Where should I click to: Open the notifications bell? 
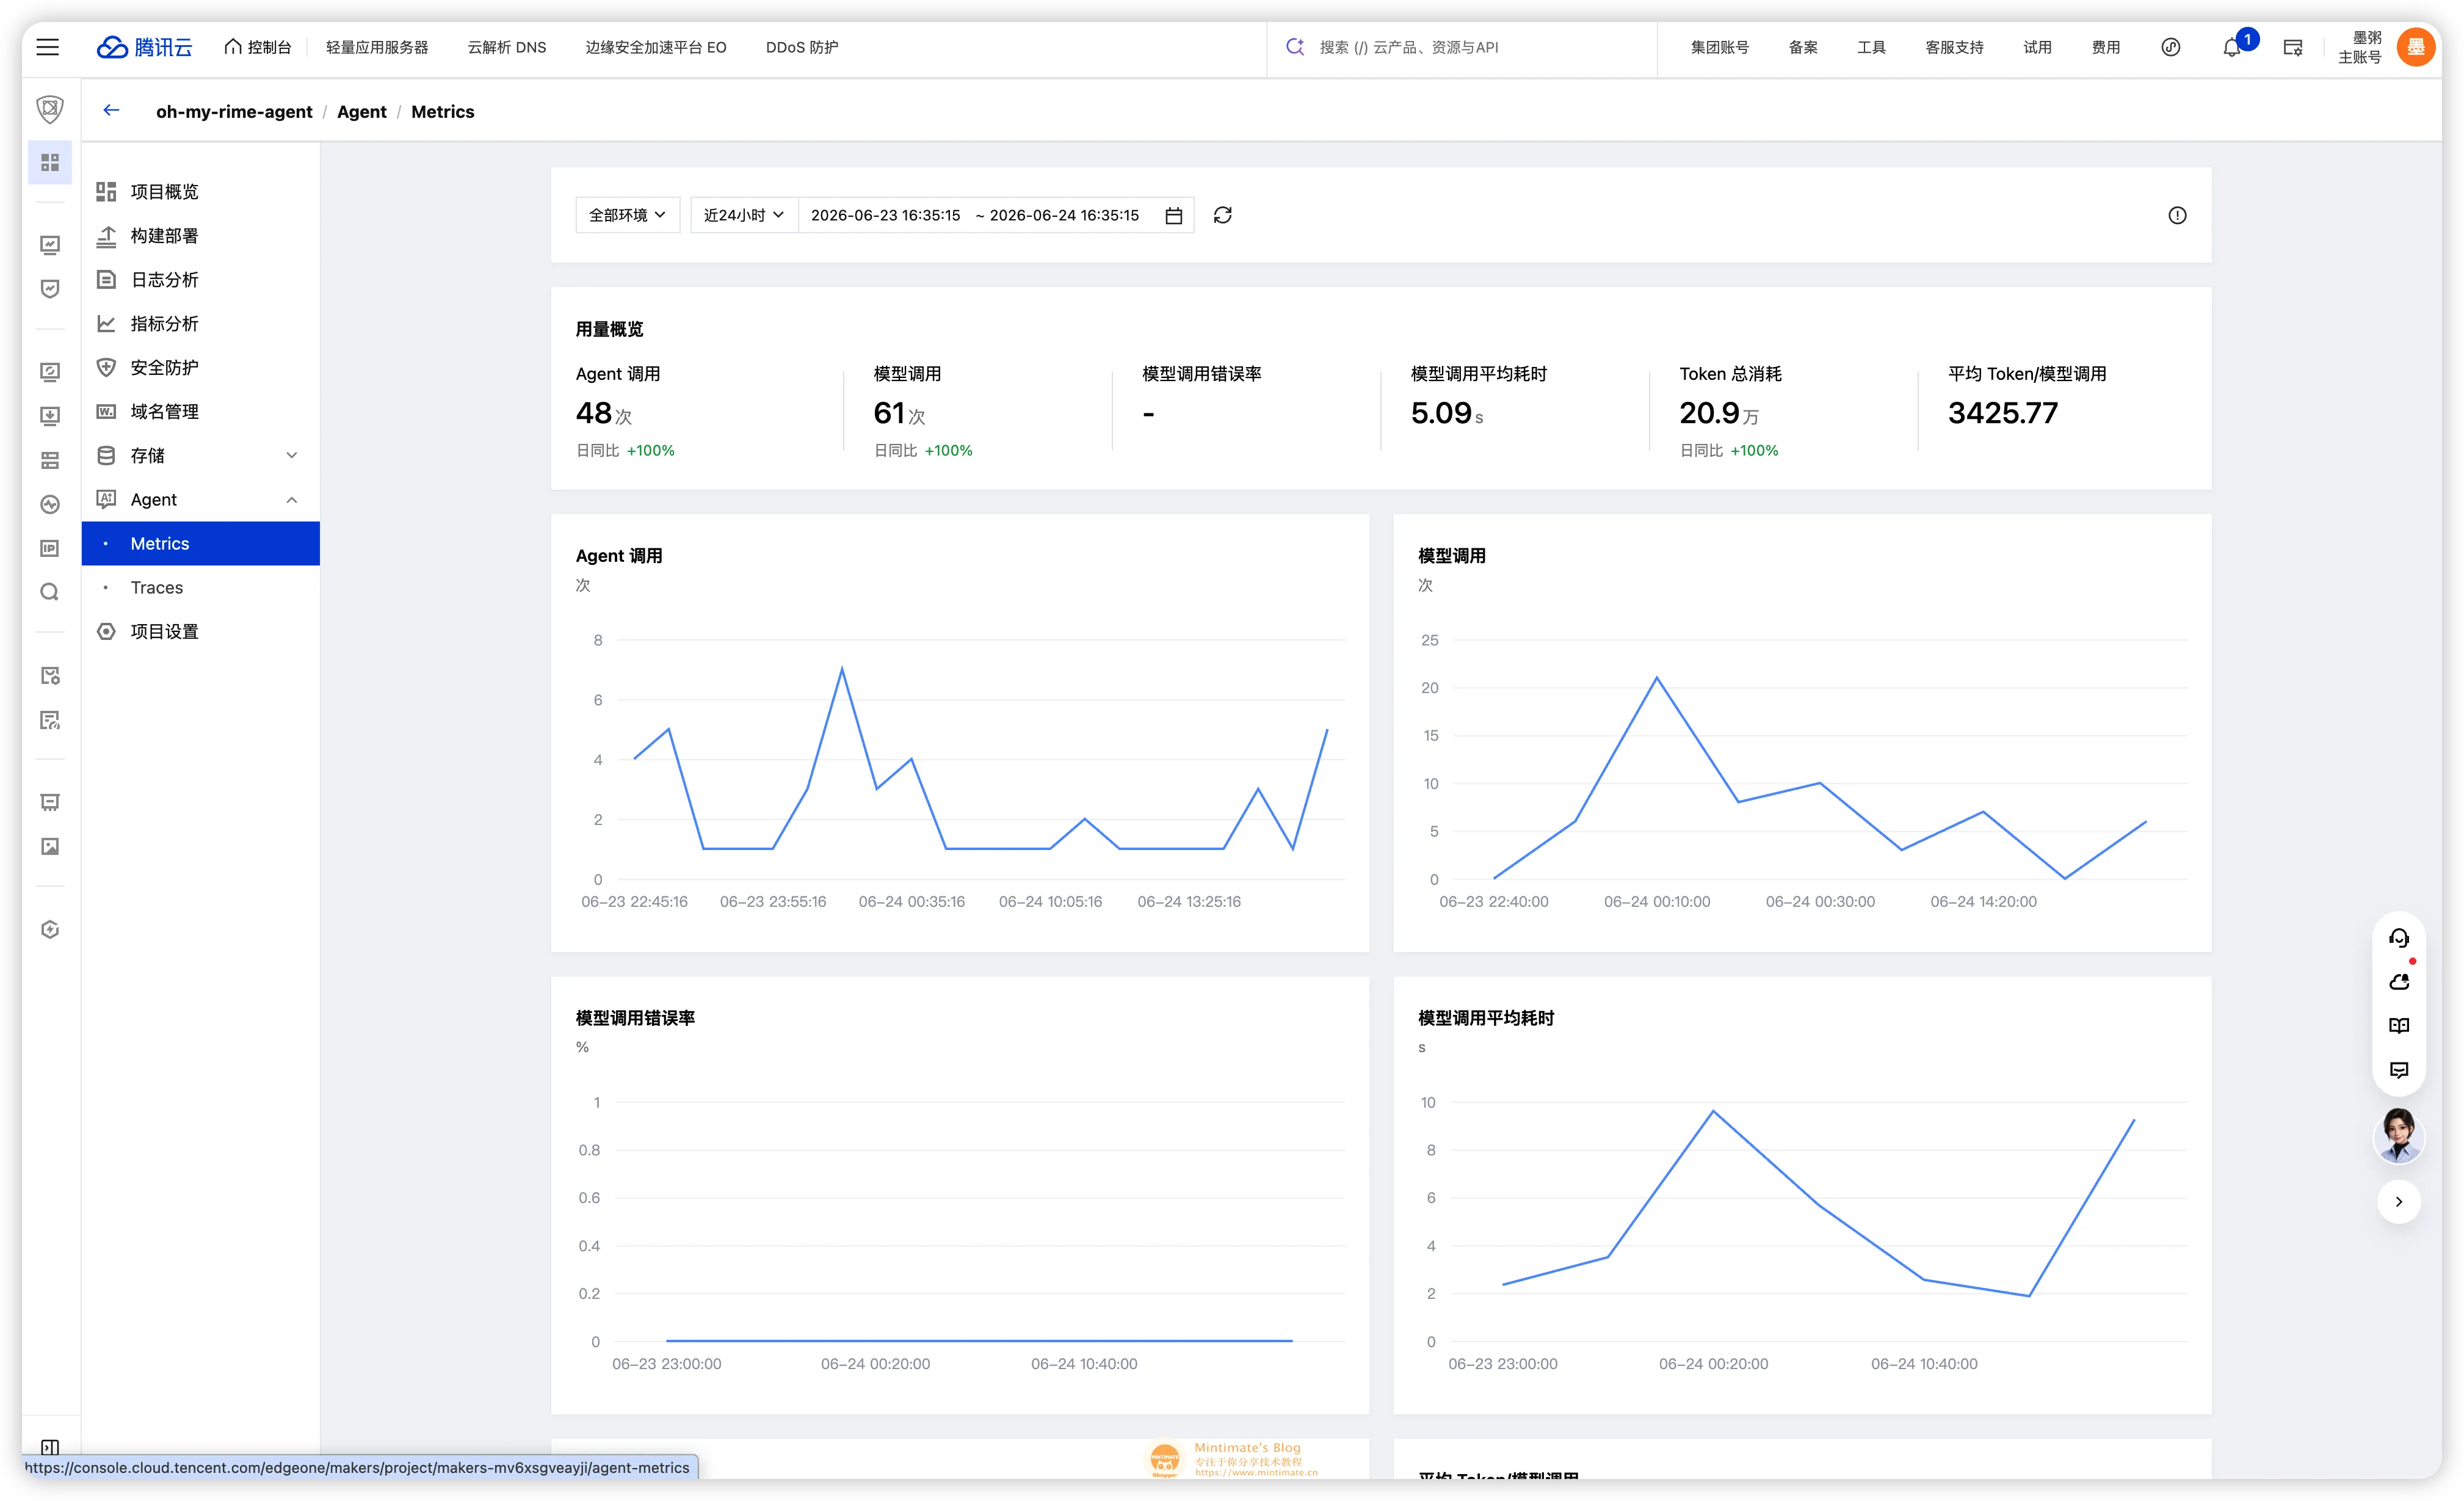(2231, 47)
